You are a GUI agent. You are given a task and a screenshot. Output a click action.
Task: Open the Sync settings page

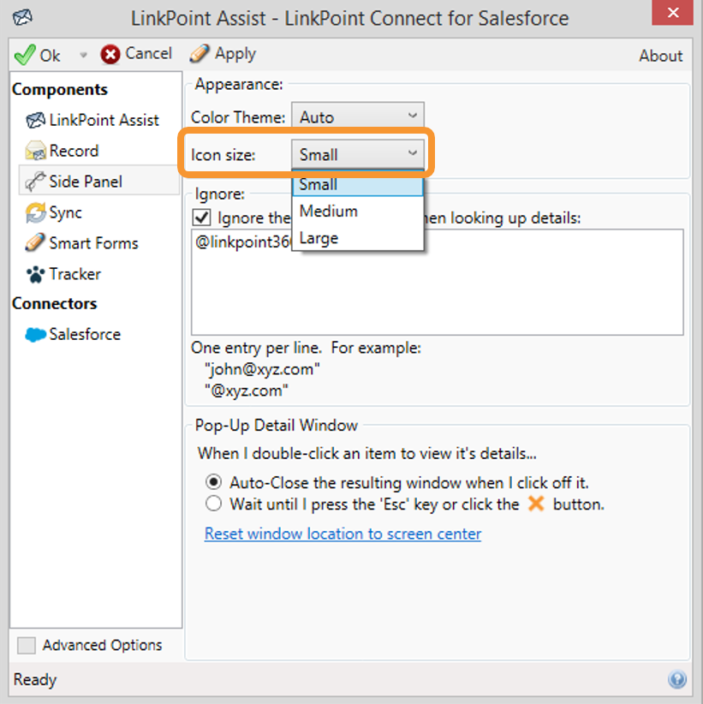[66, 212]
